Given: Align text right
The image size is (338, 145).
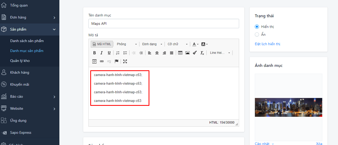Looking at the screenshot, I should click(164, 53).
